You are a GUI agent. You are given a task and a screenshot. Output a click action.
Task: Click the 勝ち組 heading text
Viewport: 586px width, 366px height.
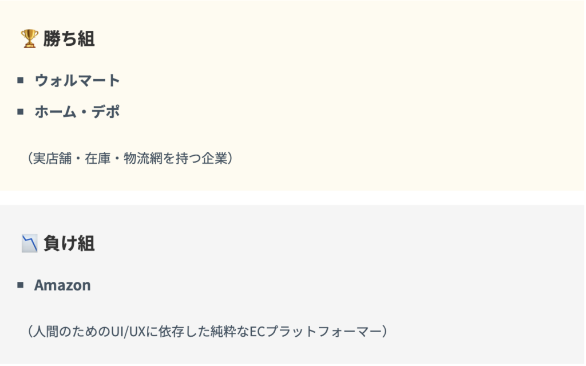click(69, 39)
